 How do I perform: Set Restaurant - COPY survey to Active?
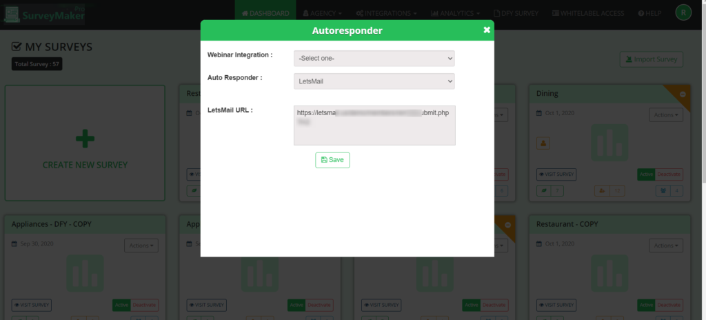point(646,305)
